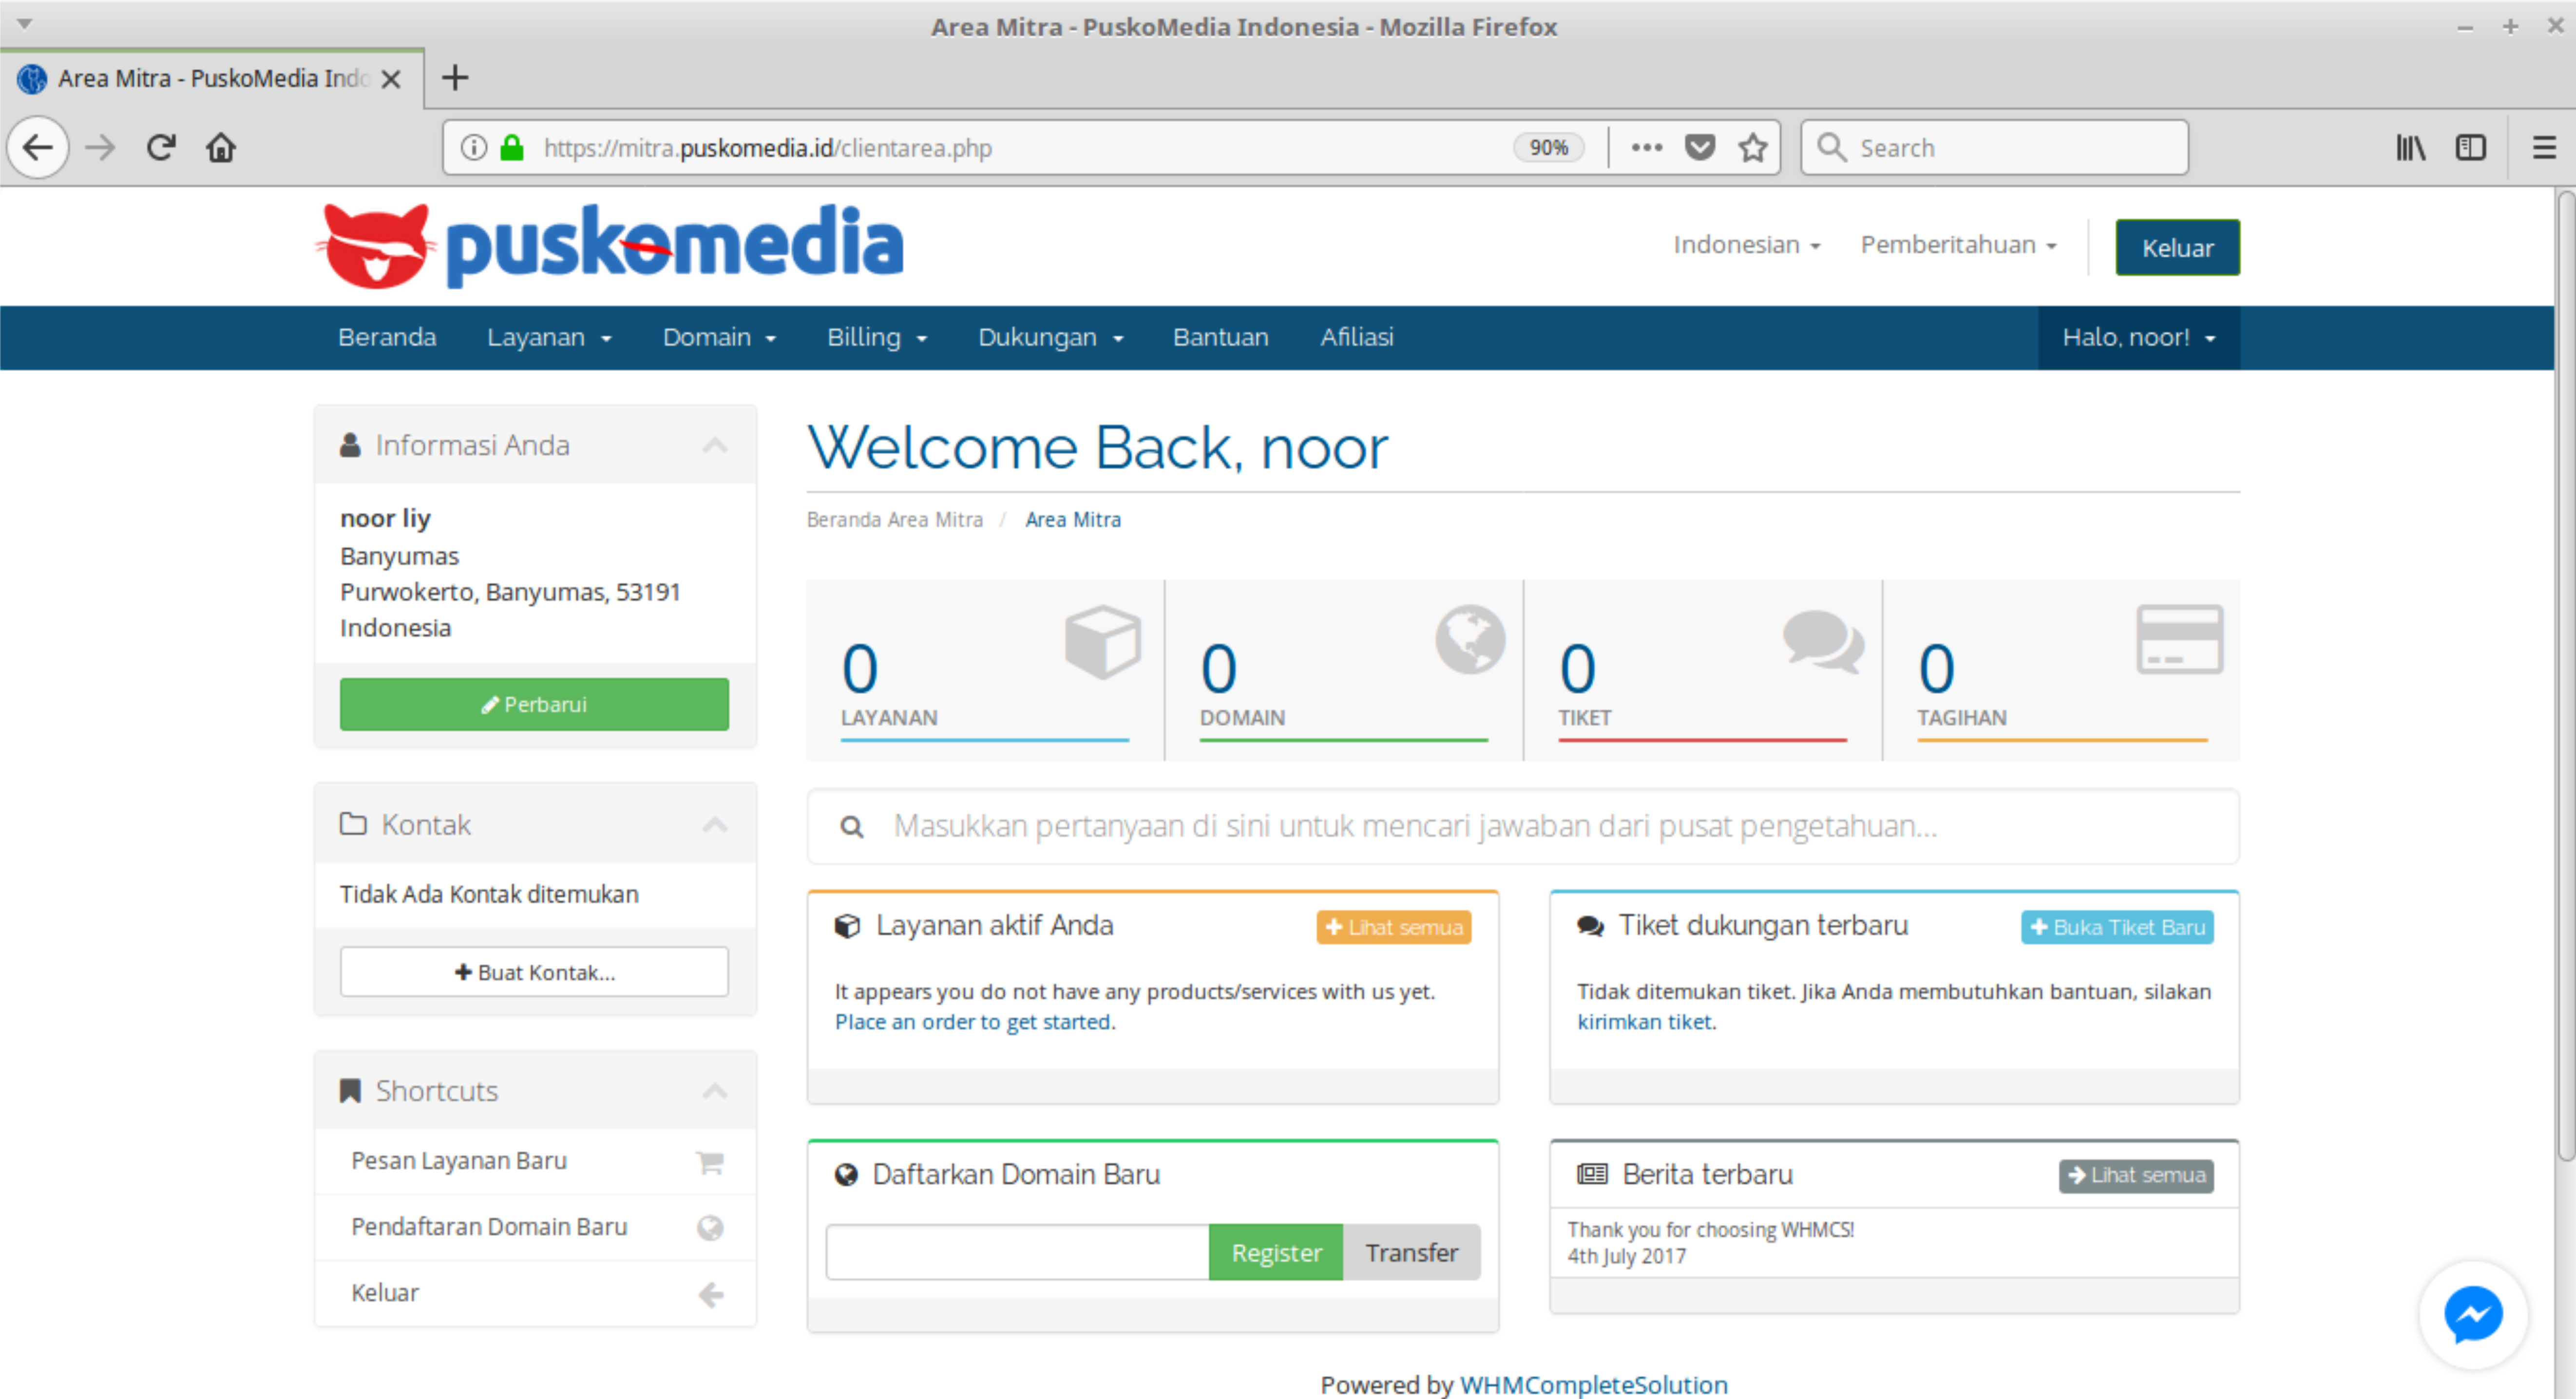Bookmark this page with star icon

tap(1753, 148)
